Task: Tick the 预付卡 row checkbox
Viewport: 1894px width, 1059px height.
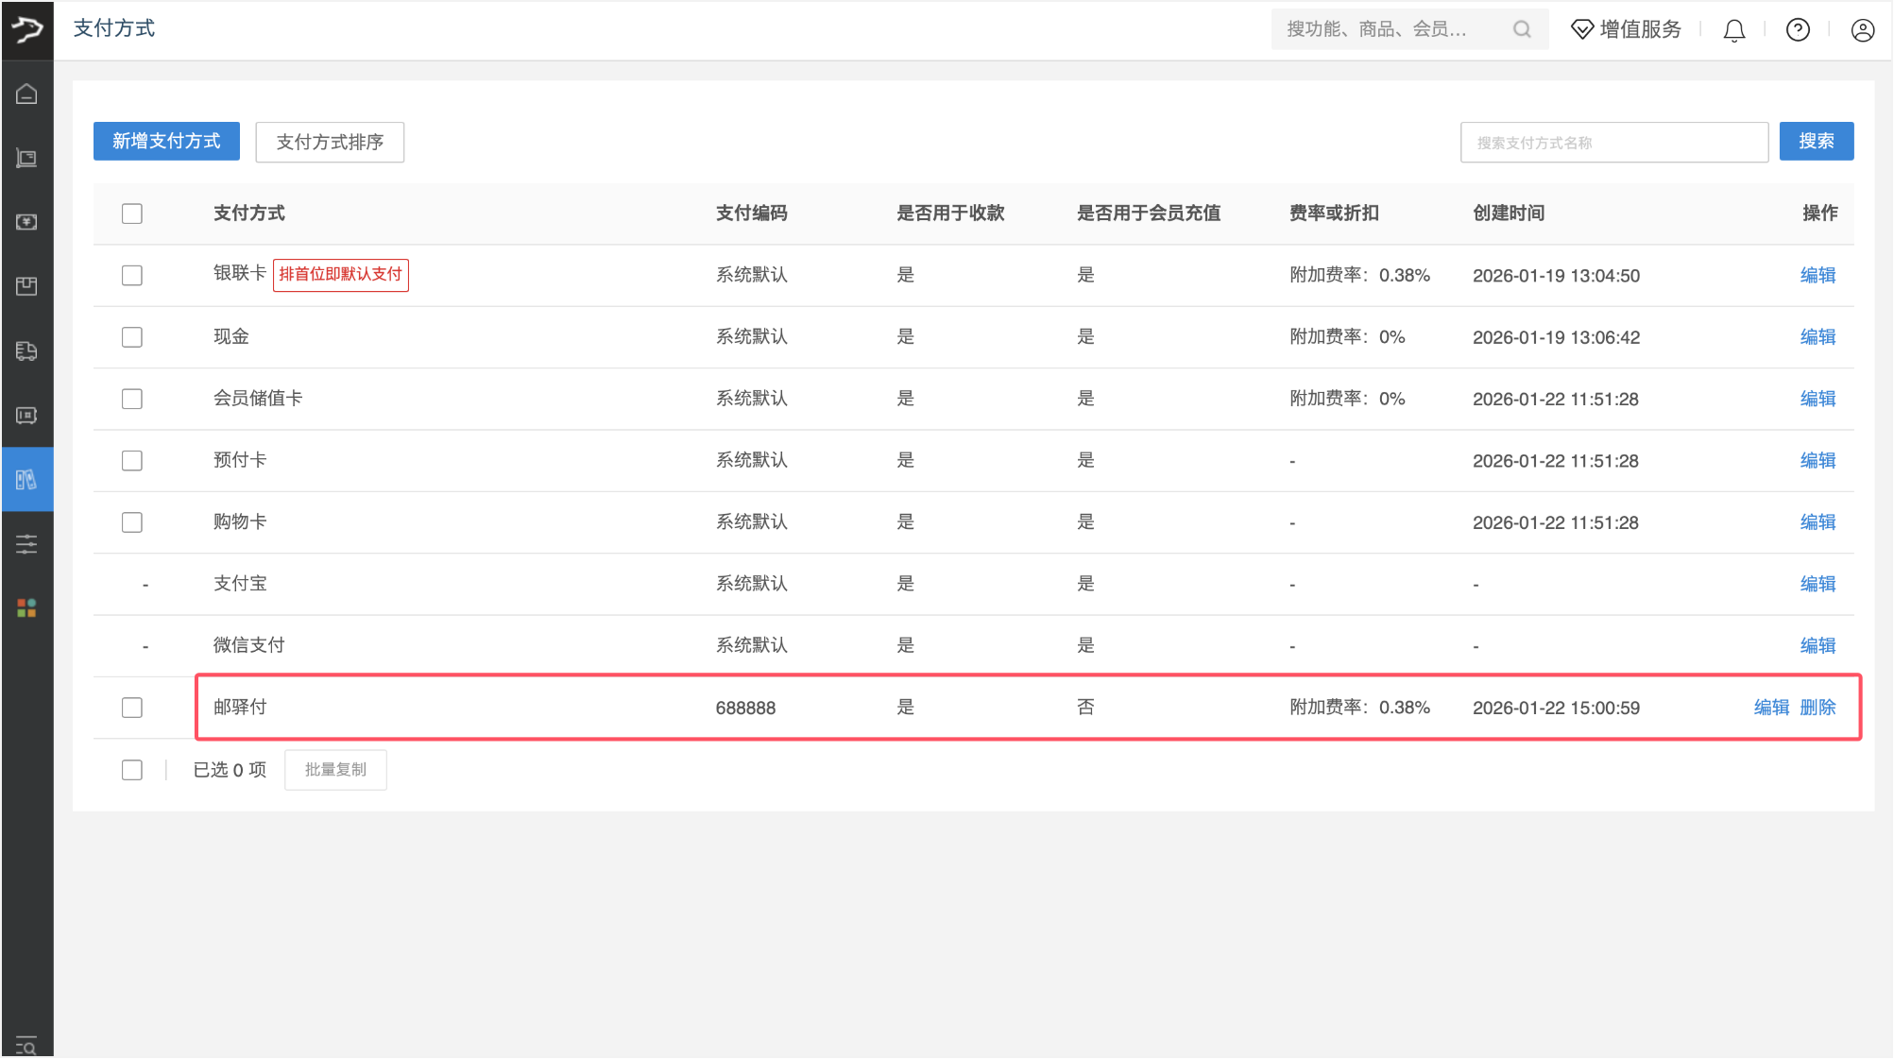Action: coord(132,461)
